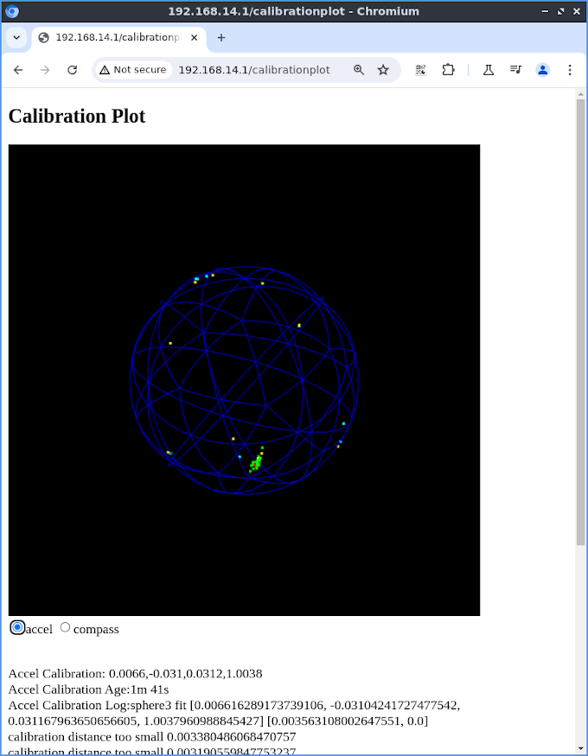This screenshot has width=588, height=756.
Task: Click the Not secure site info chip
Action: [x=133, y=70]
